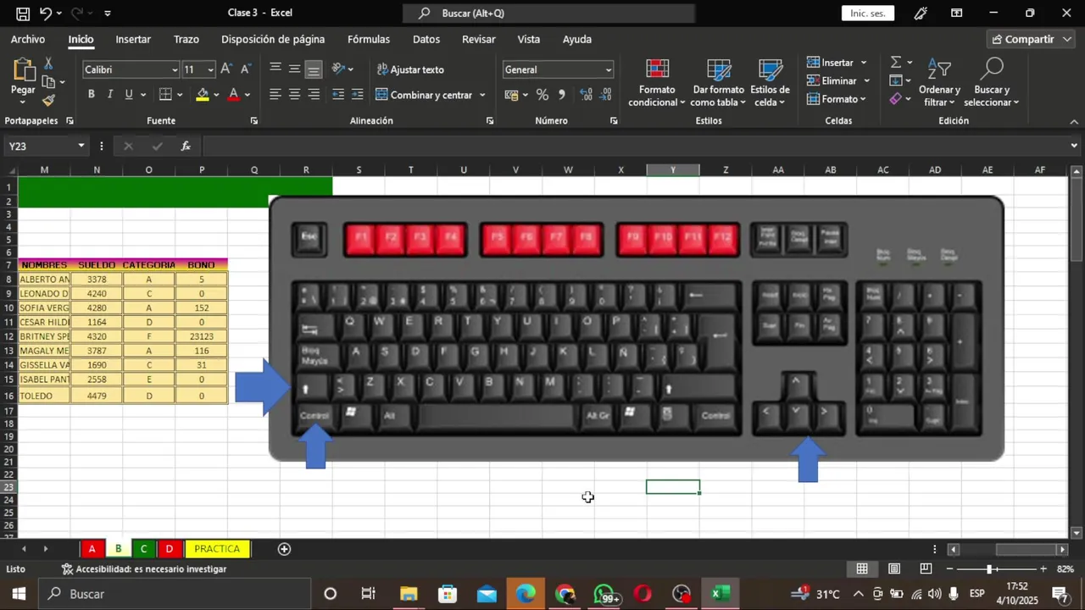Click Decrease decimal places icon
This screenshot has height=610, width=1085.
(605, 95)
